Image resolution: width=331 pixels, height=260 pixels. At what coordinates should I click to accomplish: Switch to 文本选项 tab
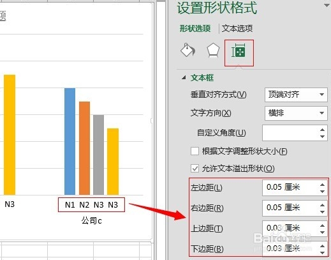237,28
